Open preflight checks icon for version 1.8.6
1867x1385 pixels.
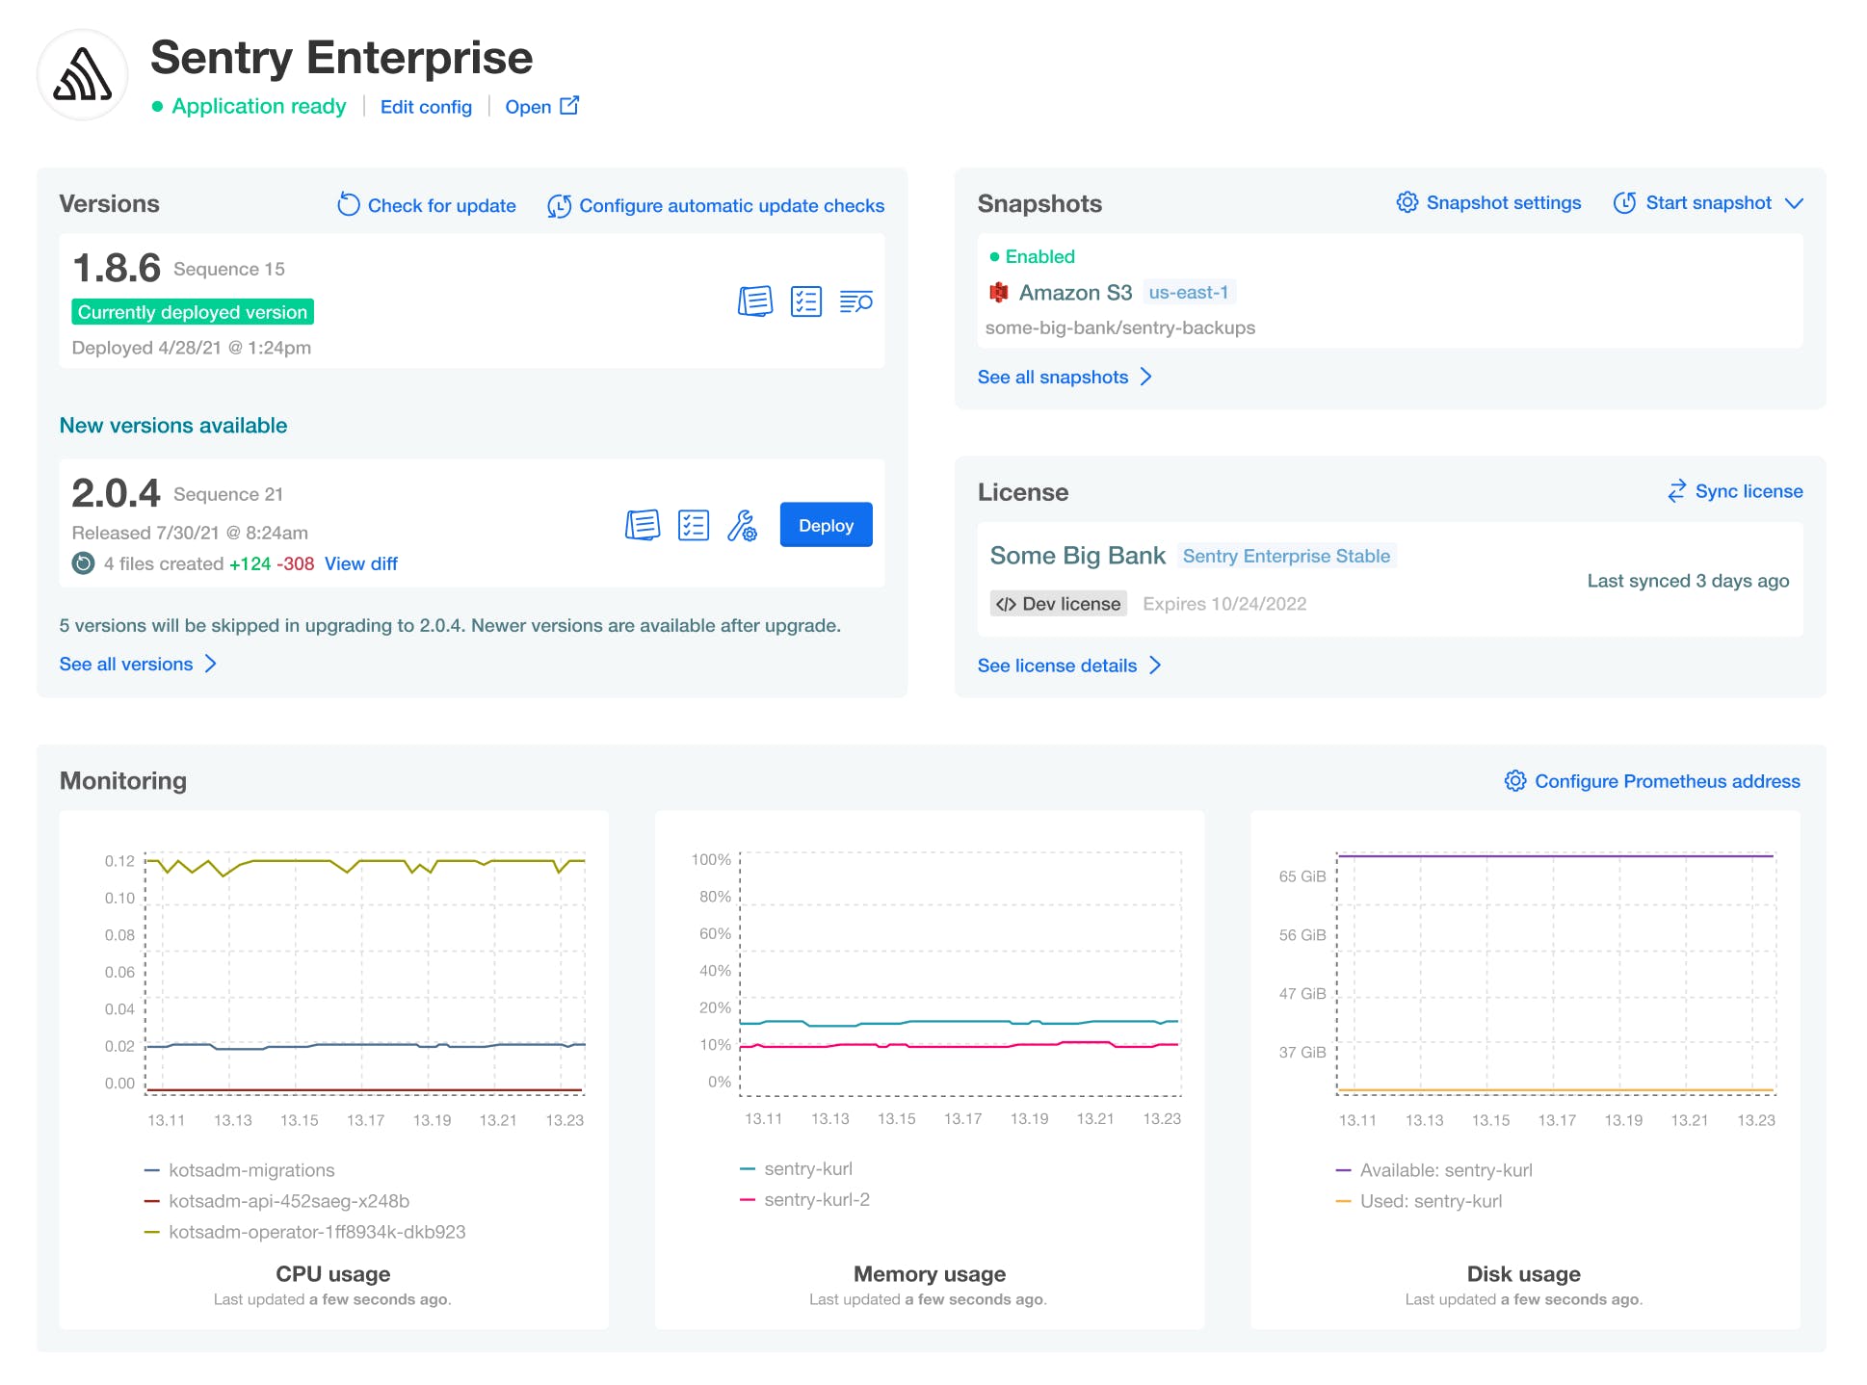tap(806, 301)
